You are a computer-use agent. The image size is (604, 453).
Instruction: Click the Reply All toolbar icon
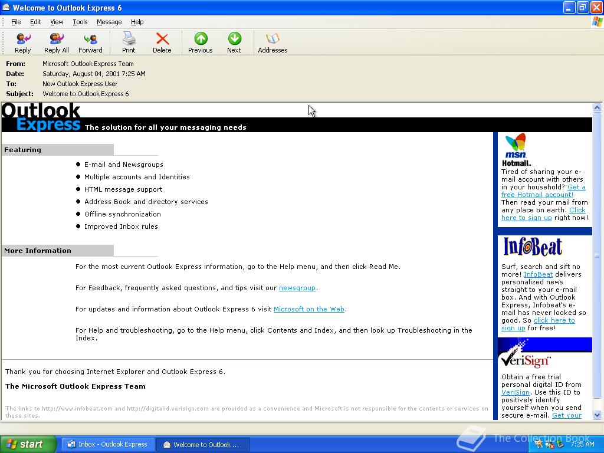57,42
